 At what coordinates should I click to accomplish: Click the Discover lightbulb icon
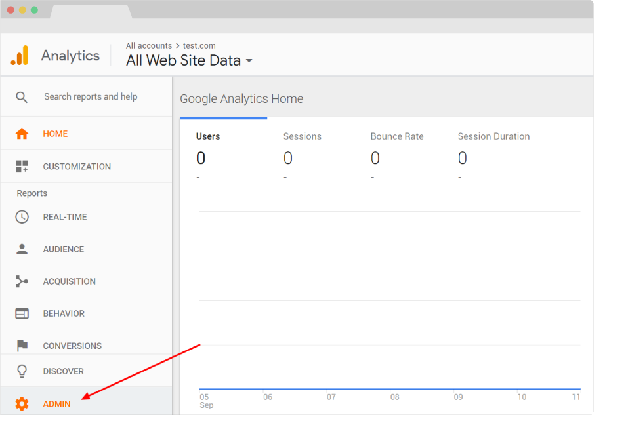tap(22, 371)
